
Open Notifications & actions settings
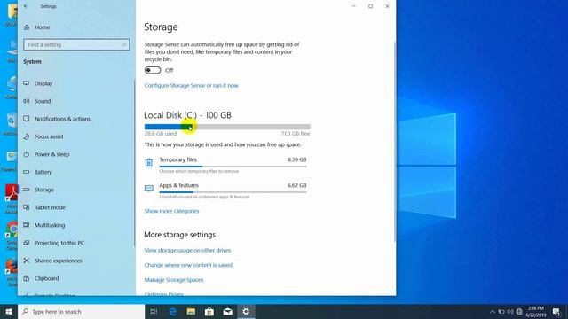click(x=62, y=119)
